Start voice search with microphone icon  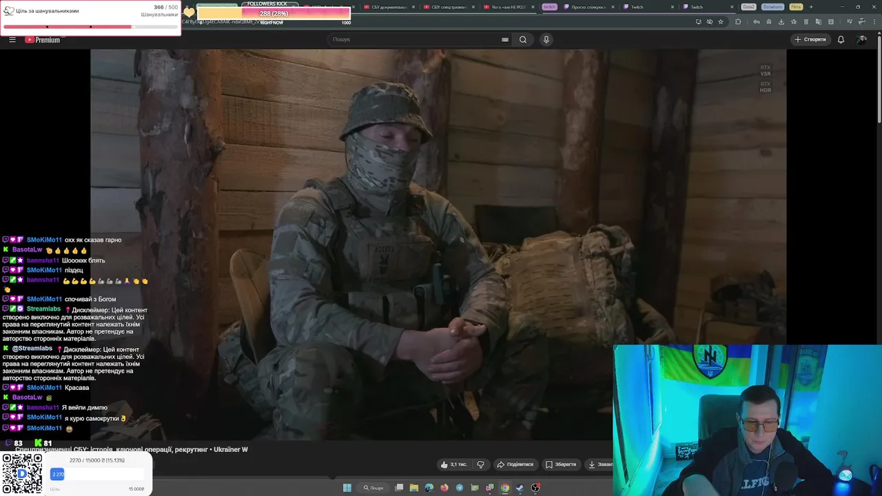[x=546, y=39]
